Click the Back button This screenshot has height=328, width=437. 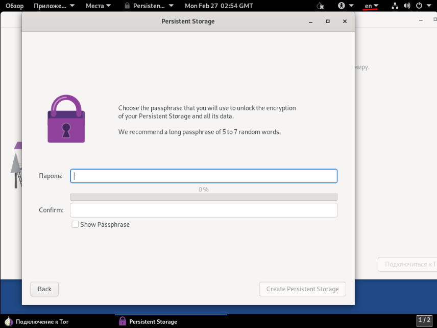44,289
